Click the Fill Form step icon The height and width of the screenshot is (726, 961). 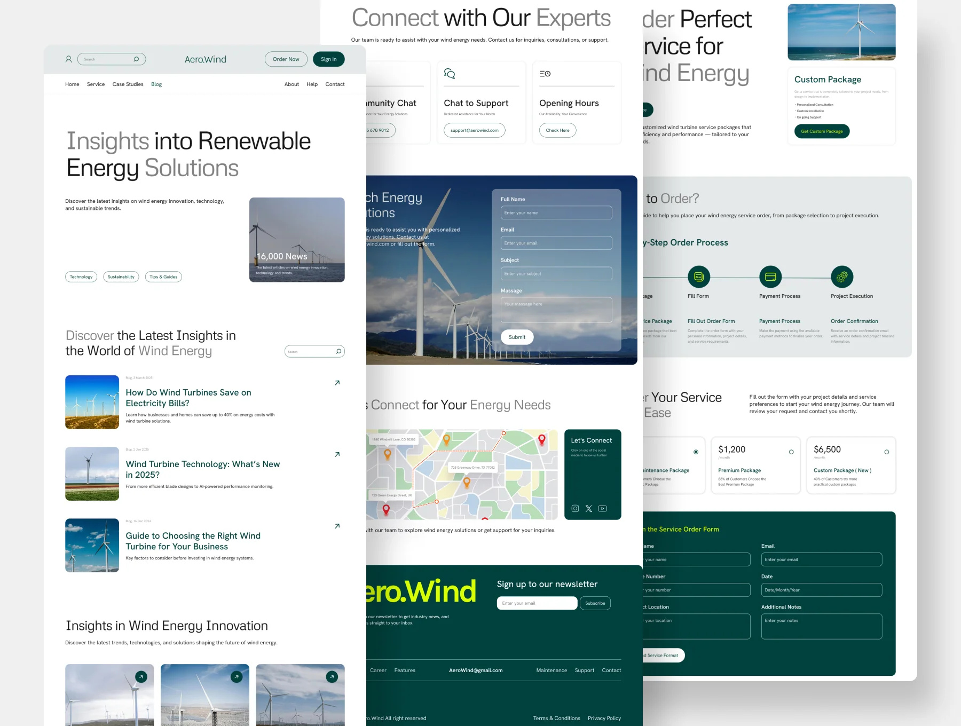coord(699,277)
